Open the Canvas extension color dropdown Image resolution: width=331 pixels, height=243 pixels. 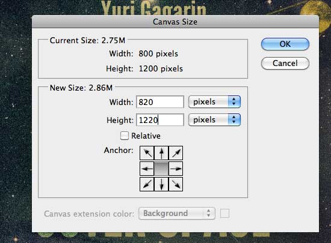pyautogui.click(x=177, y=214)
